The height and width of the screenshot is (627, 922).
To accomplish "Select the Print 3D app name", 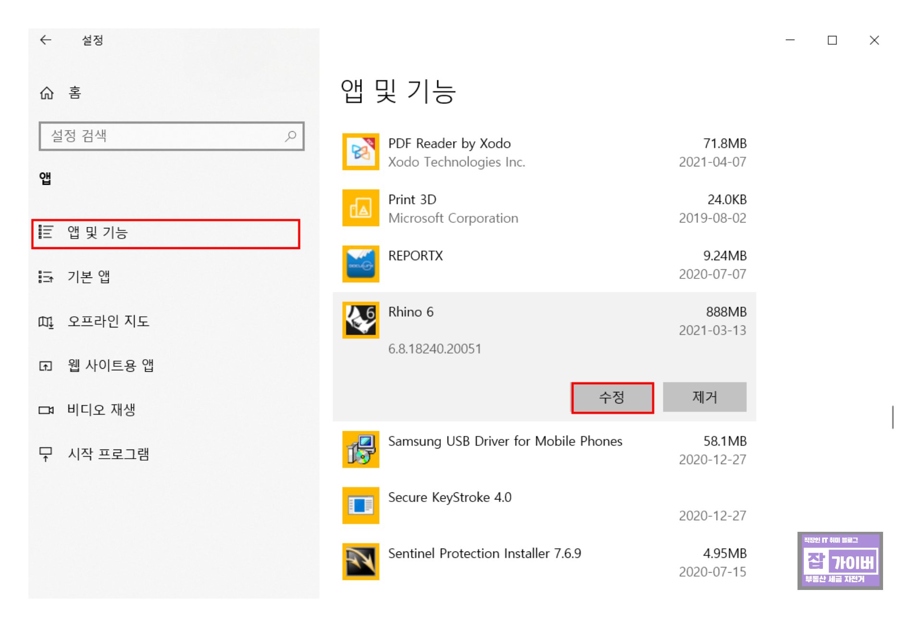I will point(412,200).
